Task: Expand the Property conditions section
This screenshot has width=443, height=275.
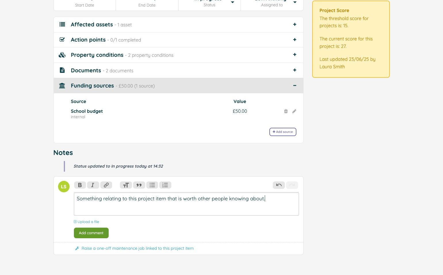Action: click(x=295, y=55)
